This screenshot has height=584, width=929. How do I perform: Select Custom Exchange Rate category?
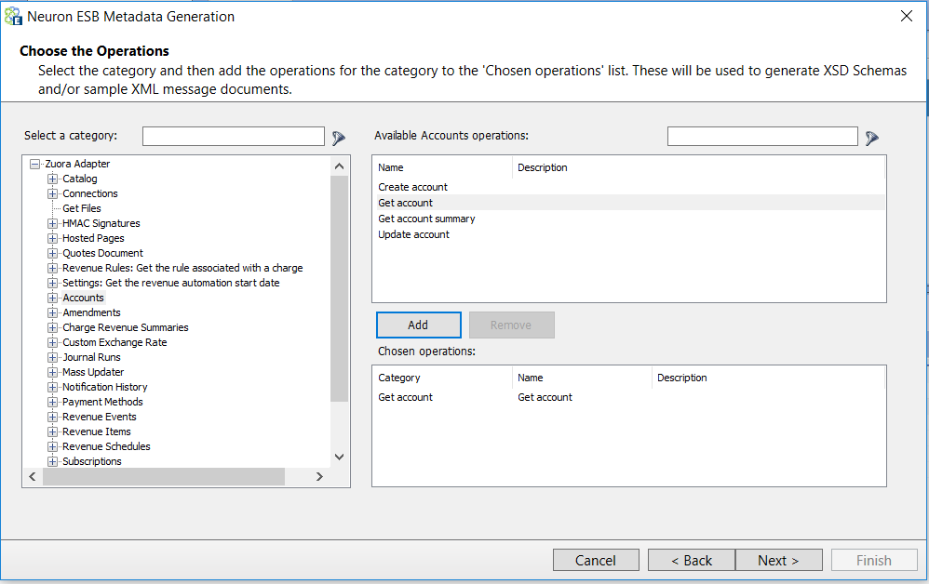(114, 342)
